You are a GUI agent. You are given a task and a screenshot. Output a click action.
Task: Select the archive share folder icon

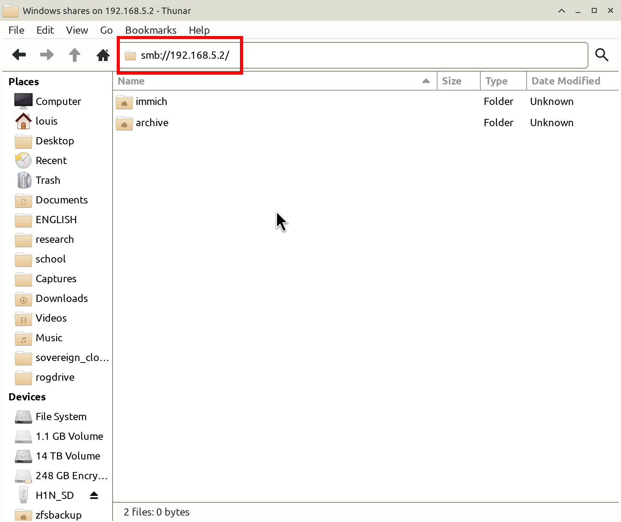[124, 123]
